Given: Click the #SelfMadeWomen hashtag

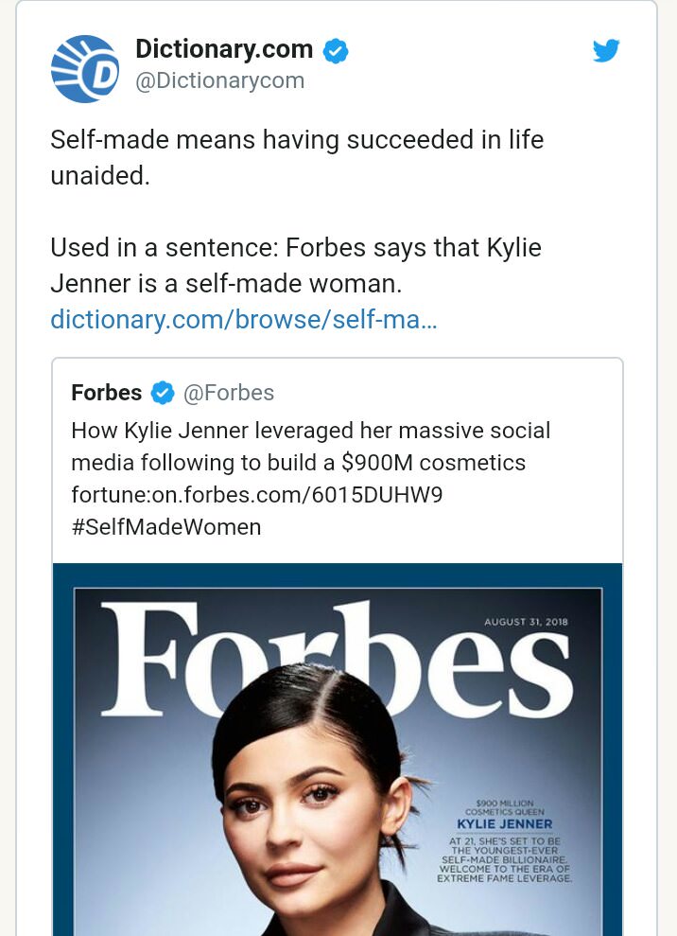Looking at the screenshot, I should click(x=165, y=527).
